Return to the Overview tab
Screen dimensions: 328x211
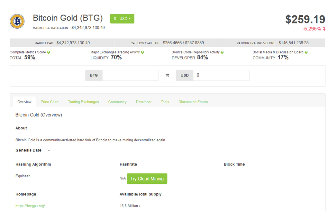24,102
